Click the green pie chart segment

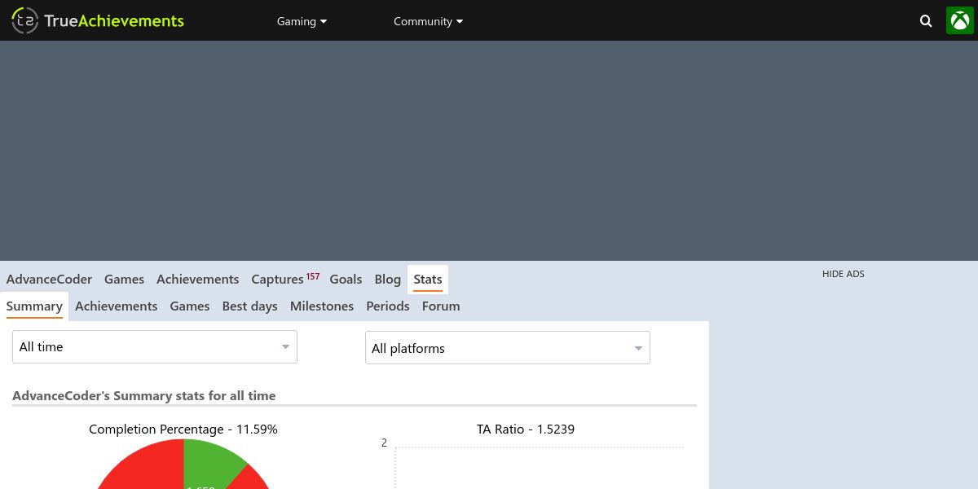204,463
